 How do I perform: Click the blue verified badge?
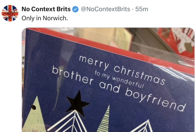(x=75, y=9)
